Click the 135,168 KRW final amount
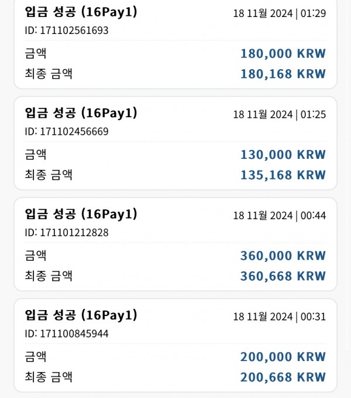351x398 pixels. click(x=283, y=175)
